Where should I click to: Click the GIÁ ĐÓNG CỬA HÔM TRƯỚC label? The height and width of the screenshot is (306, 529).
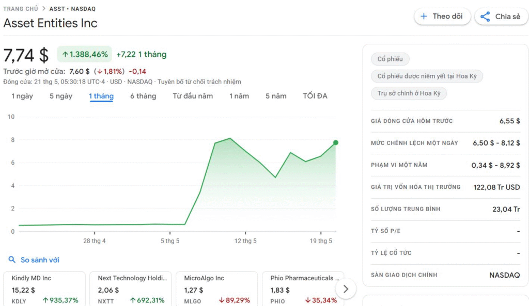tap(412, 121)
